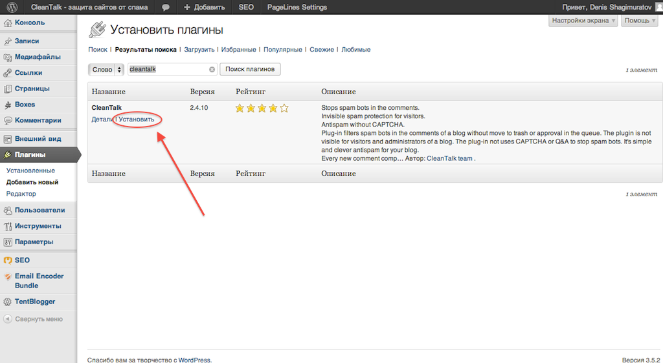The image size is (663, 363).
Task: Click the Медиафайлы media icon in sidebar
Action: [8, 57]
